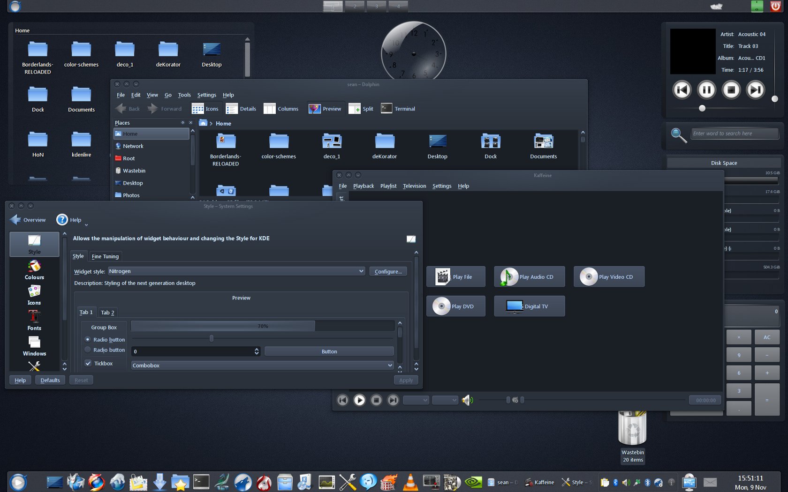Click AC on the calculator widget
This screenshot has height=492, width=788.
click(767, 337)
